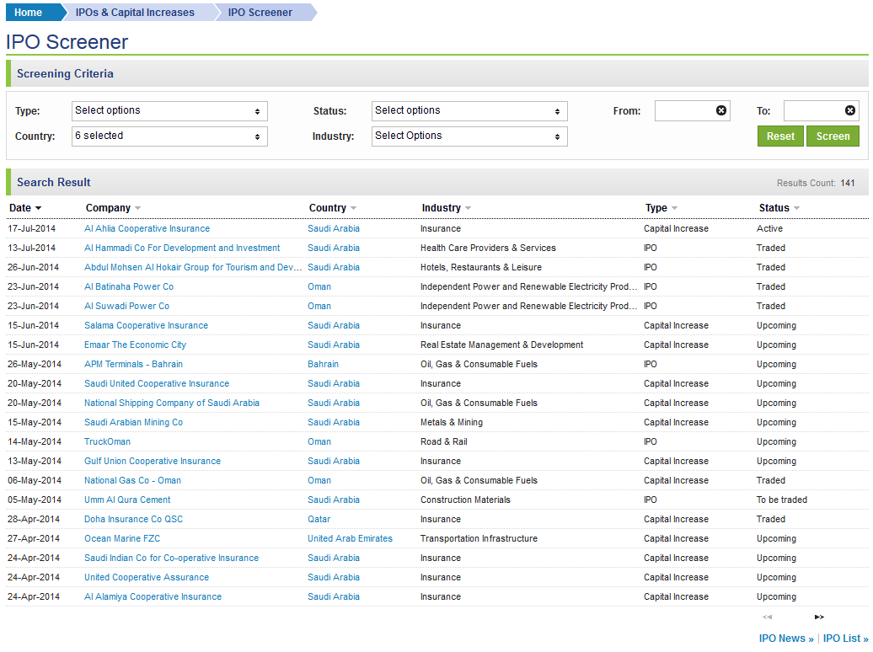873x652 pixels.
Task: Click Saudi Arabia in Umm Al Qura row
Action: (334, 500)
